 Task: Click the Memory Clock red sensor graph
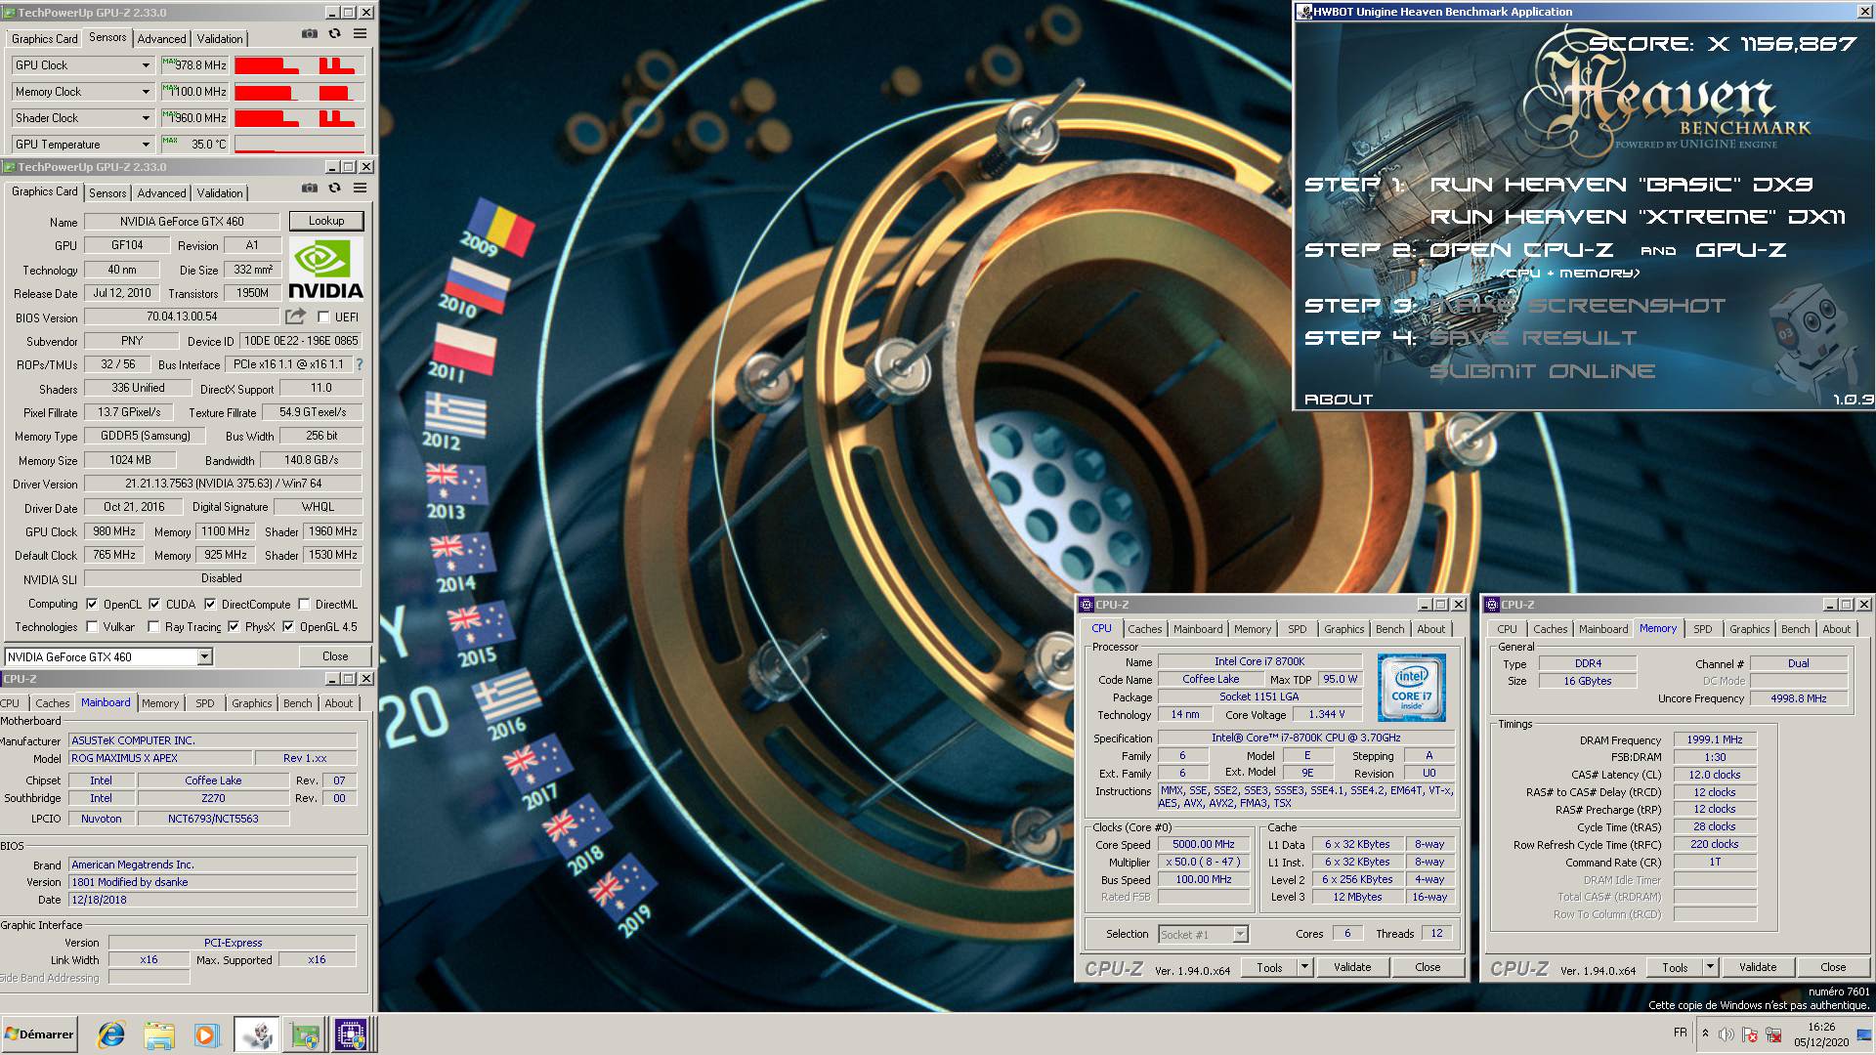[299, 92]
